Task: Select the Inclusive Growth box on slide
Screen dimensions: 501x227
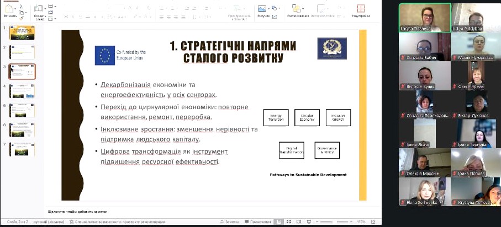Action: pos(338,117)
